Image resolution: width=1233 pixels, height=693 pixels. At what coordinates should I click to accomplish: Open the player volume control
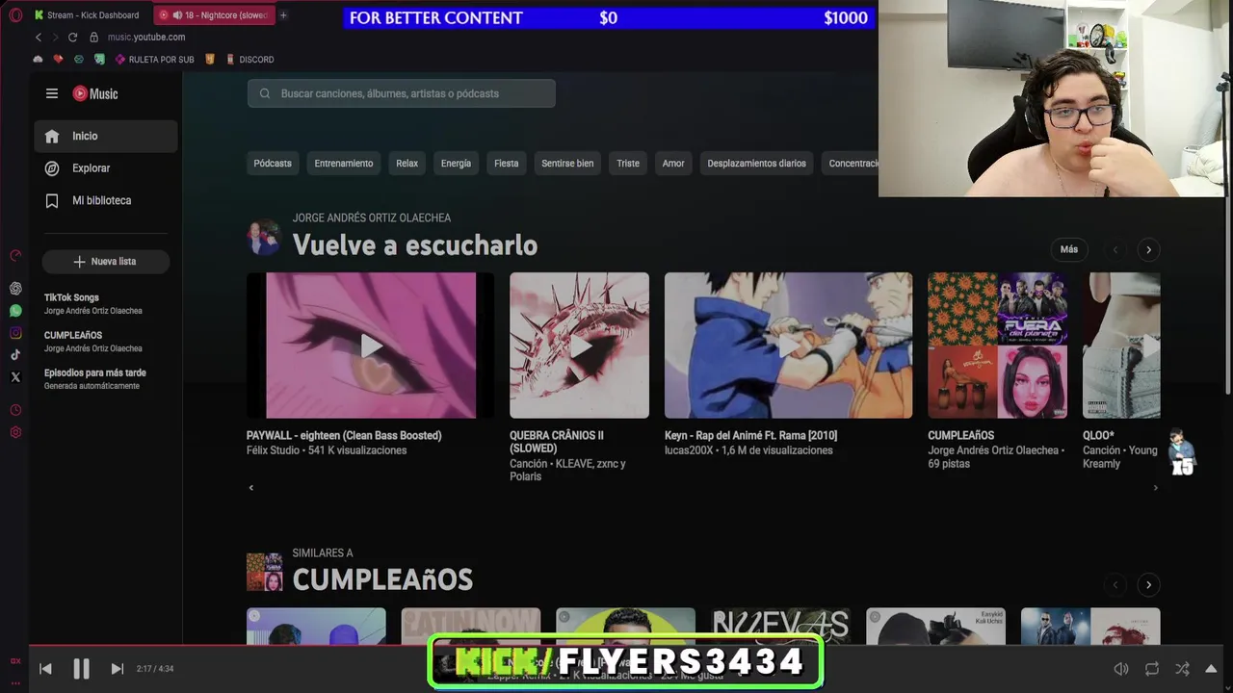1121,669
